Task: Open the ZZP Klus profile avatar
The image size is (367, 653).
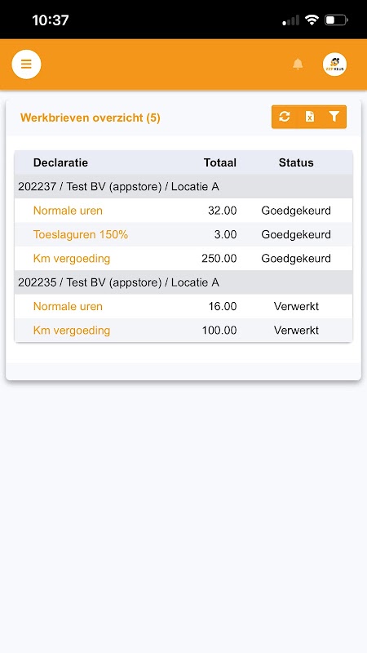Action: click(x=334, y=64)
